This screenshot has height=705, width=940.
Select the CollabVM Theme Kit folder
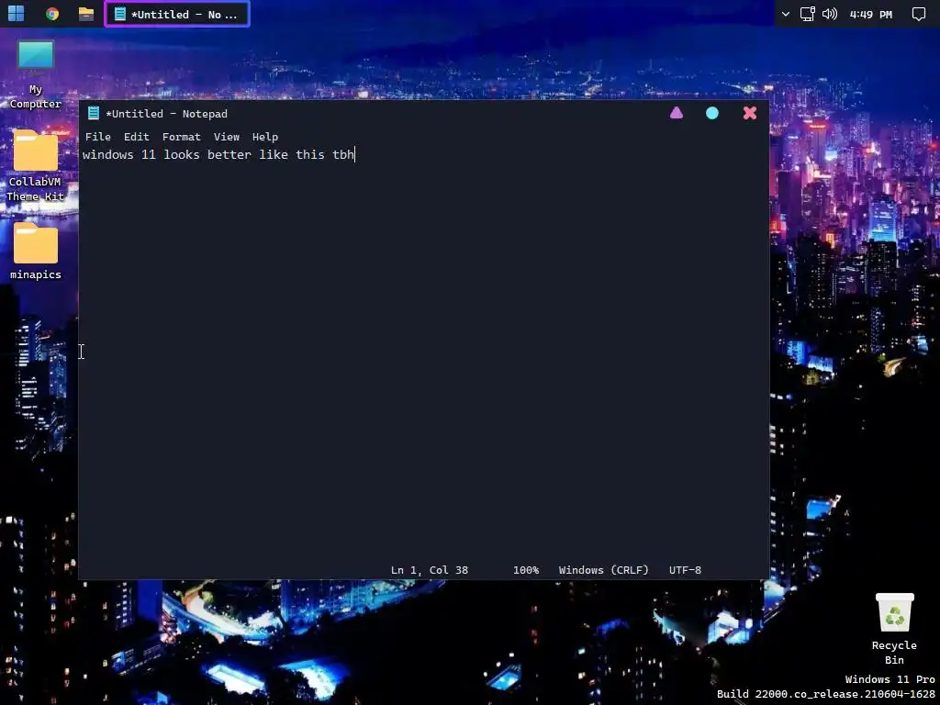pos(36,165)
